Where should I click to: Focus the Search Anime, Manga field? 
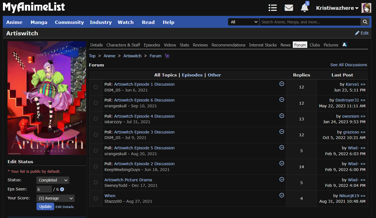tap(310, 22)
